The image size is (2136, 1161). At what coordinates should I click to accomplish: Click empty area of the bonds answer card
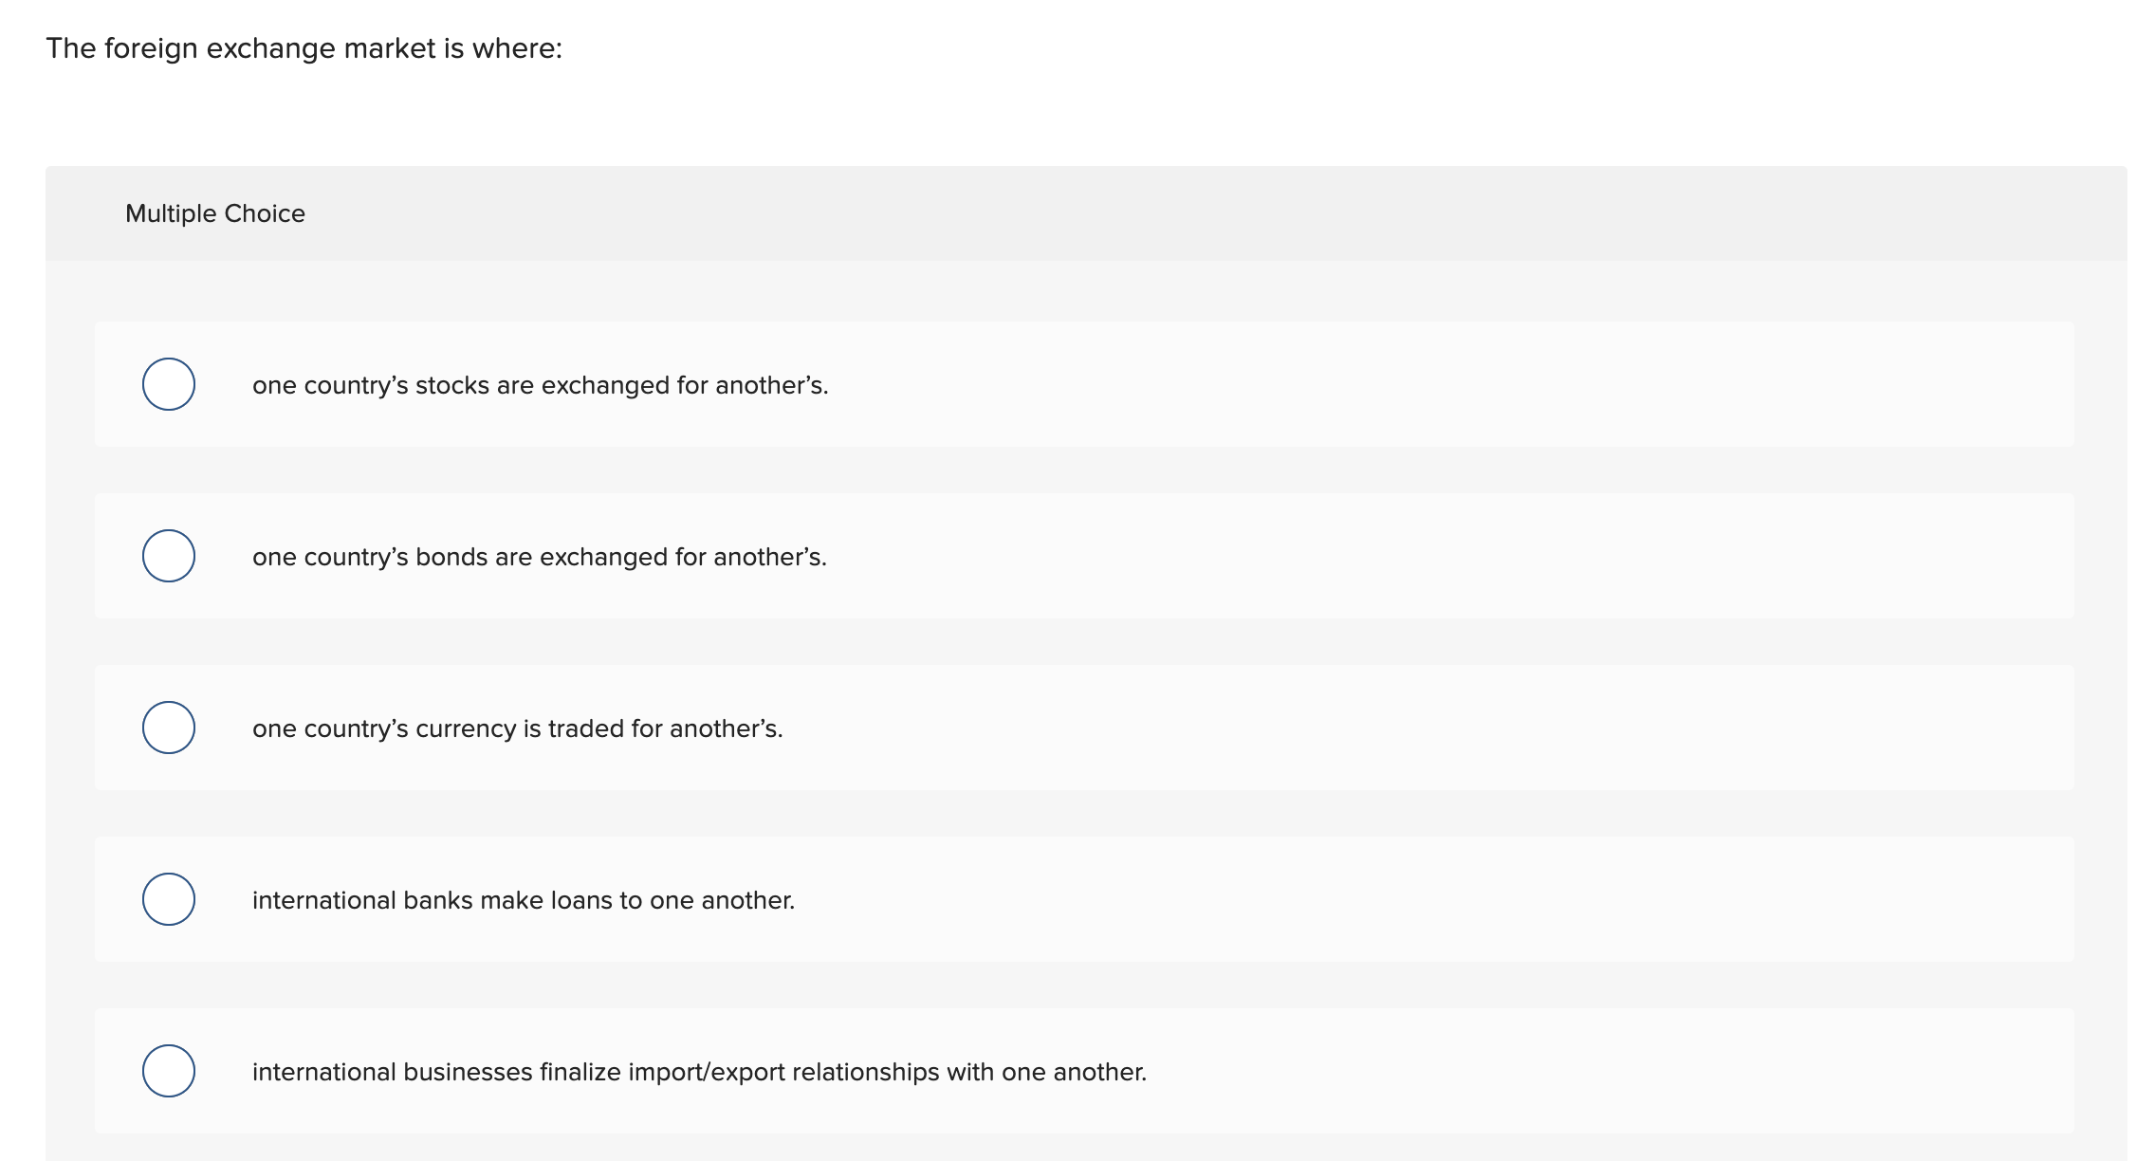pos(1423,556)
